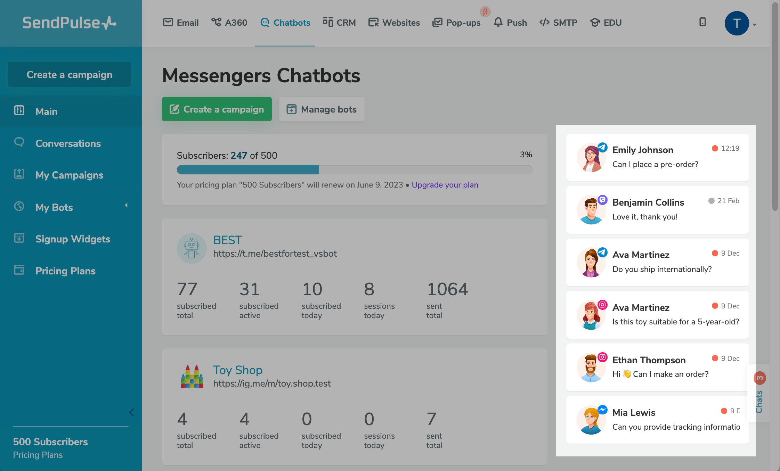Click the Signup Widgets sidebar icon

click(x=19, y=239)
